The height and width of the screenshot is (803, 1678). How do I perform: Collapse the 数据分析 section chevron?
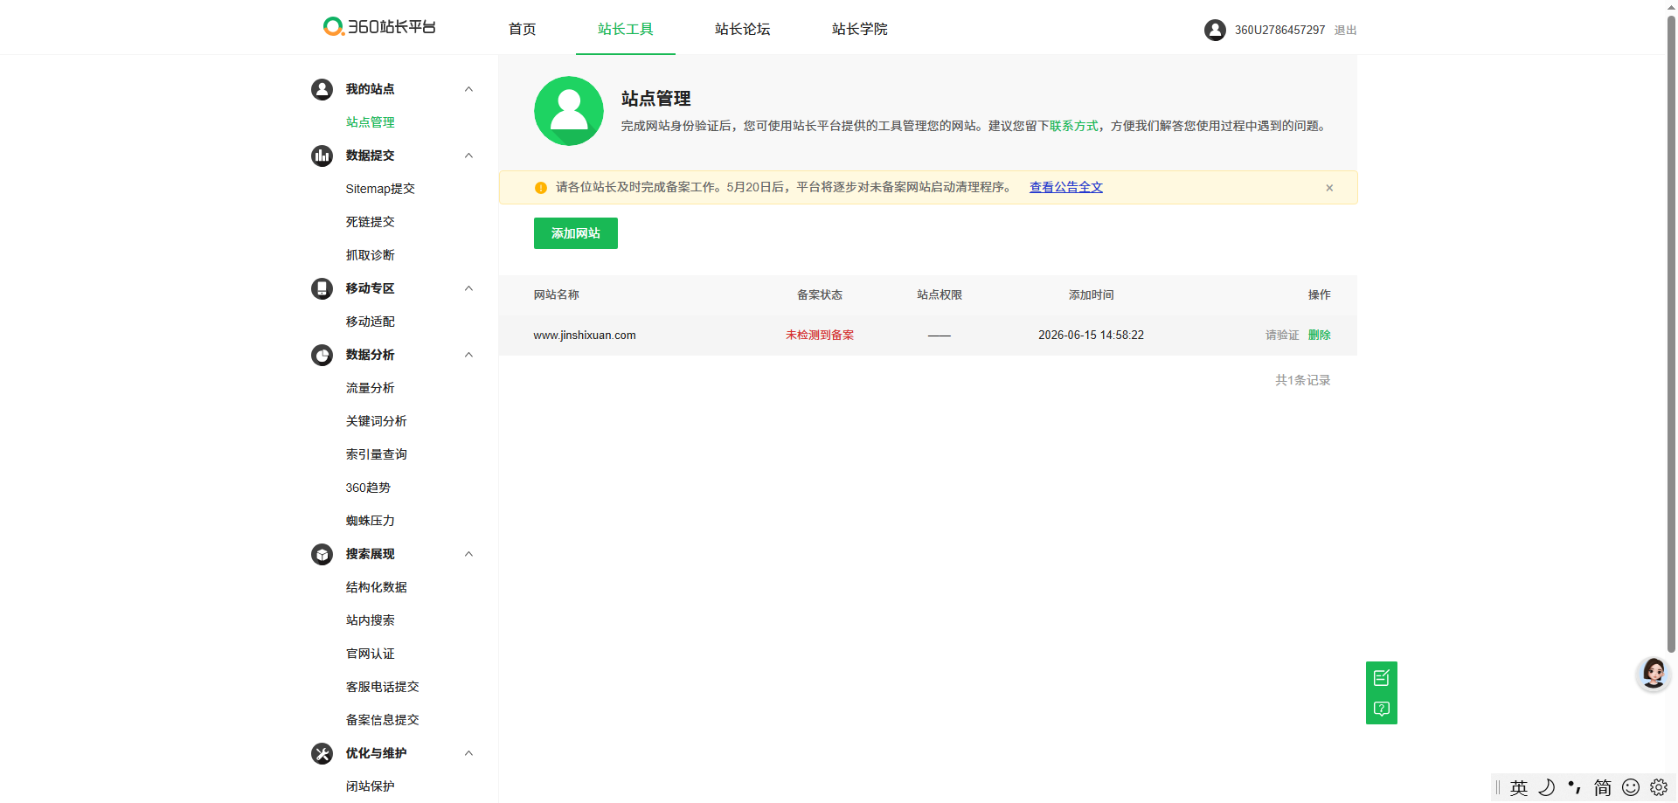click(468, 355)
